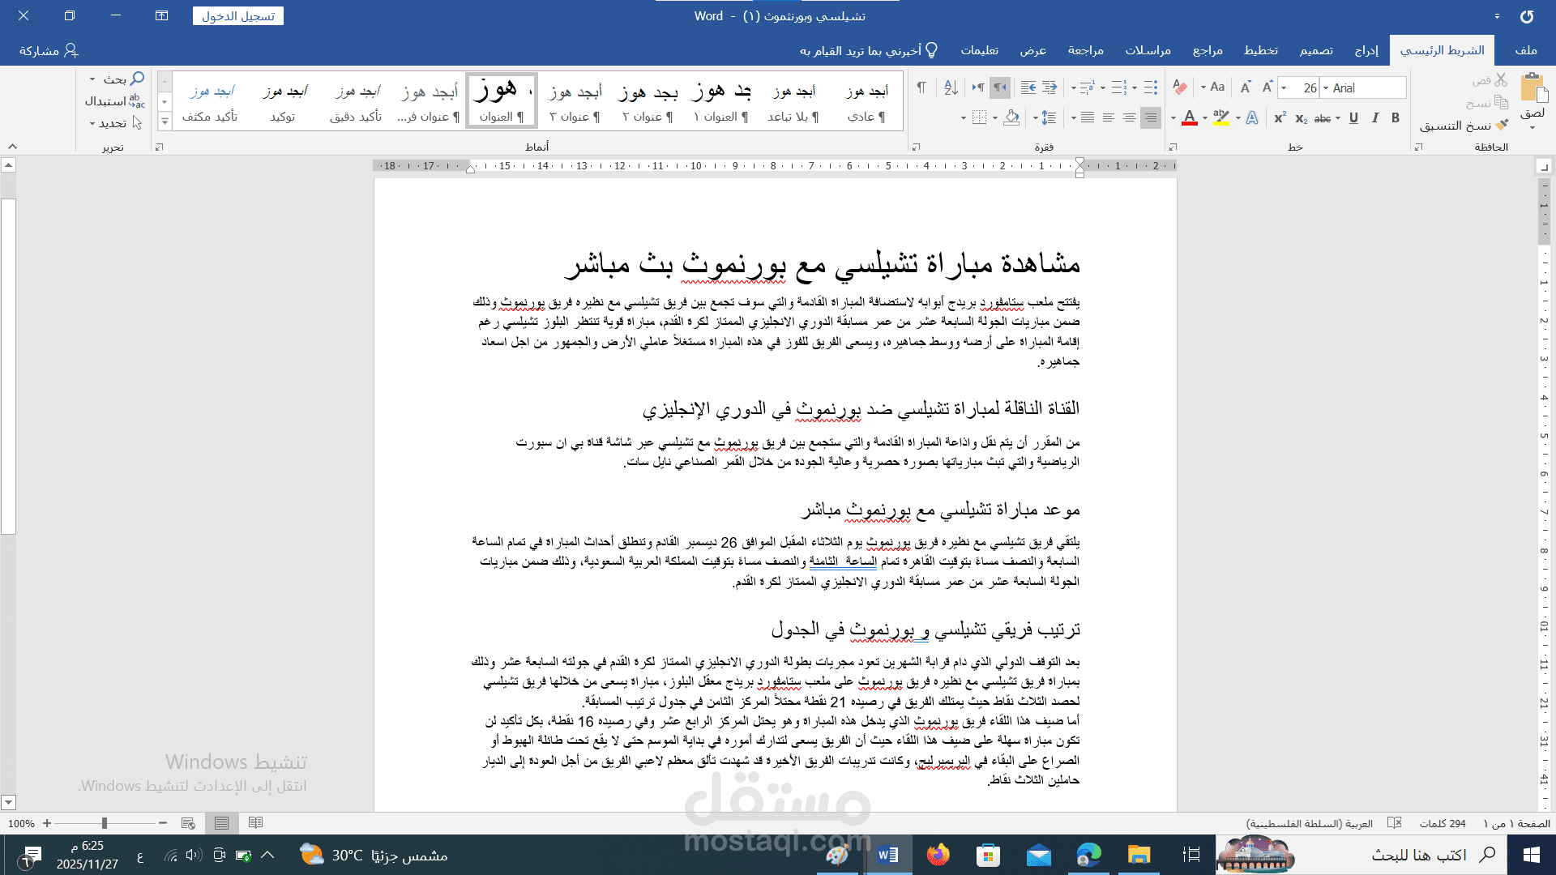Switch to the تخطيط (Layout) tab
The width and height of the screenshot is (1556, 875).
click(x=1261, y=50)
